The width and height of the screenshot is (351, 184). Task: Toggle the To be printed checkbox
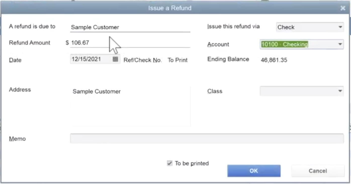170,163
